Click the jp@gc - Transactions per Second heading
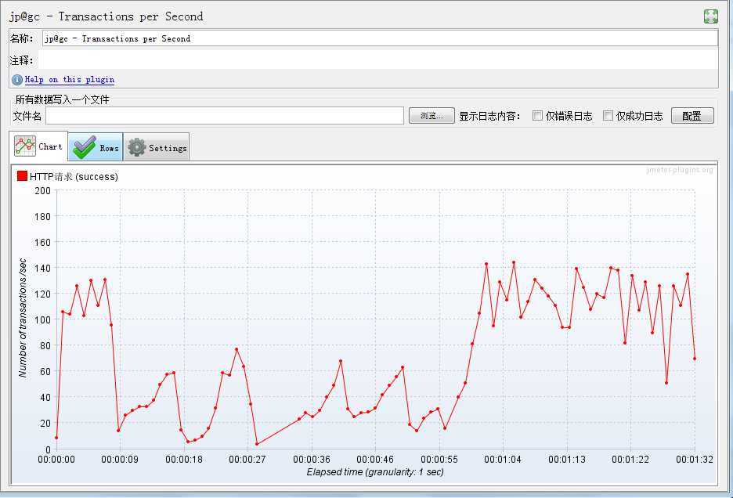 point(107,16)
